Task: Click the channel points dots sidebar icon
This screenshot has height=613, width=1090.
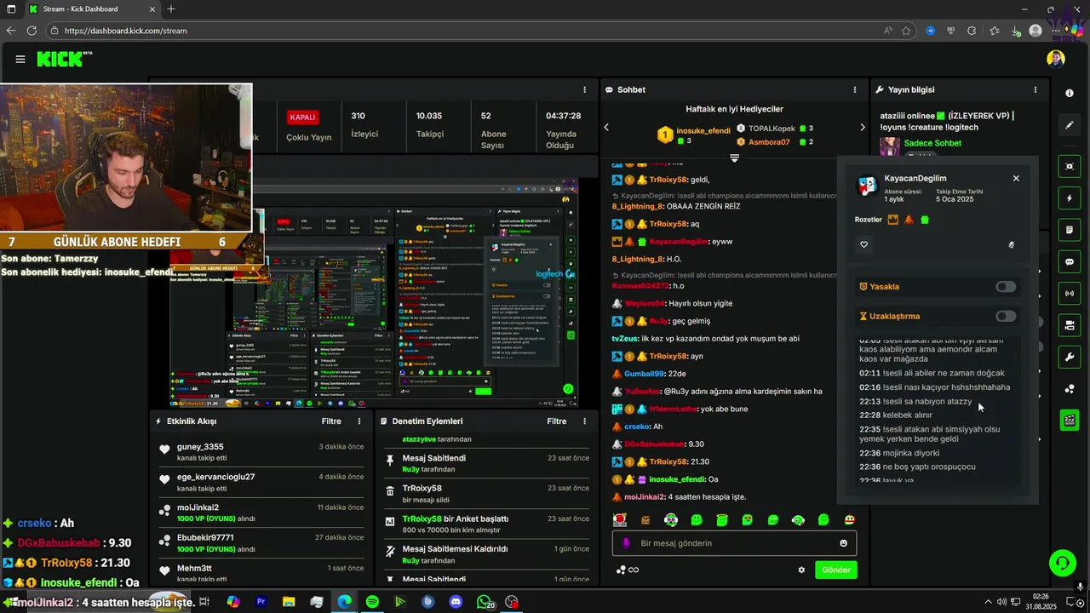Action: [1070, 389]
